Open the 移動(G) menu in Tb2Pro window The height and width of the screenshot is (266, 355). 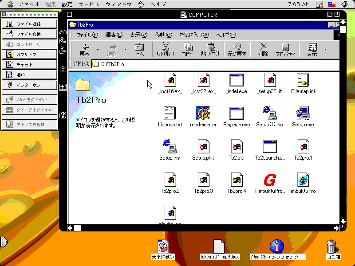[163, 35]
